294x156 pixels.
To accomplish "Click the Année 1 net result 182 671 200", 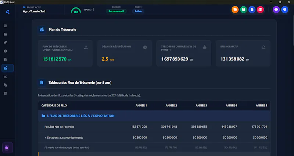I will 139,127.
